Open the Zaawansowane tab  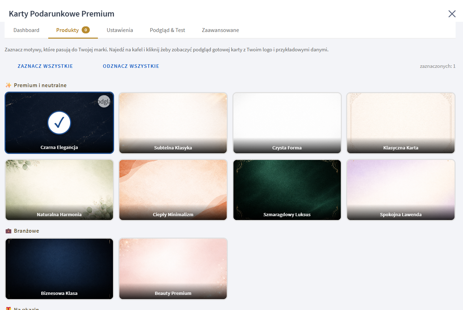point(220,30)
